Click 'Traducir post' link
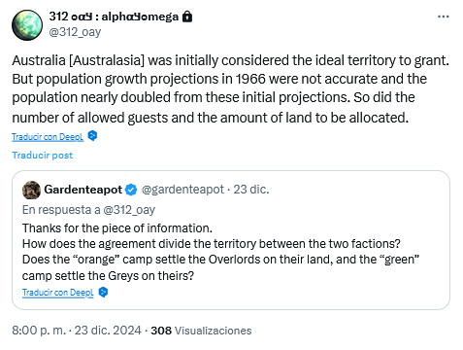Viewport: 463px width, 350px height. point(43,156)
